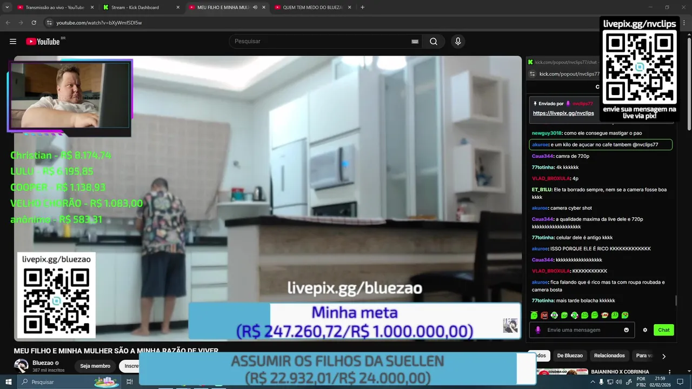Screen dimensions: 692x389
Task: Open the emoji picker in chat message box
Action: (627, 330)
